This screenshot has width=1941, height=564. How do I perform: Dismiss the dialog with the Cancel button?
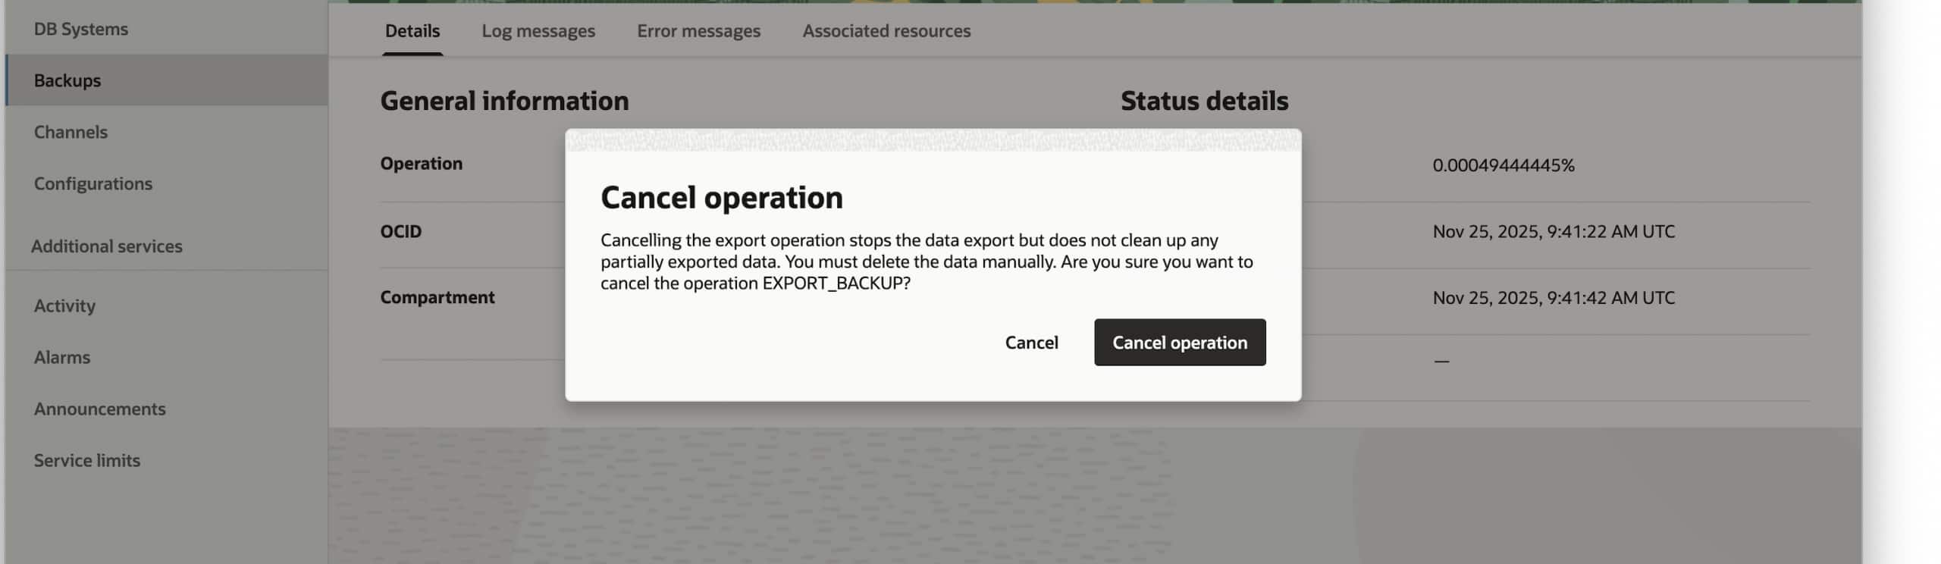point(1031,343)
